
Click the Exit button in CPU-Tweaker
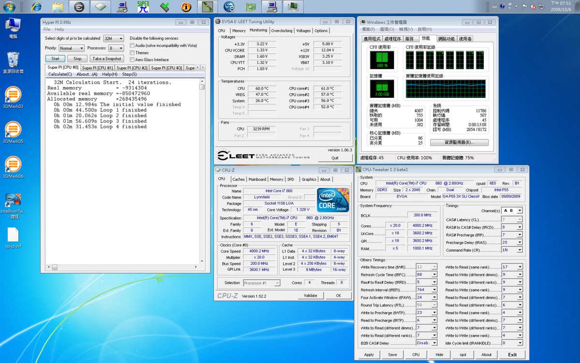(x=512, y=355)
